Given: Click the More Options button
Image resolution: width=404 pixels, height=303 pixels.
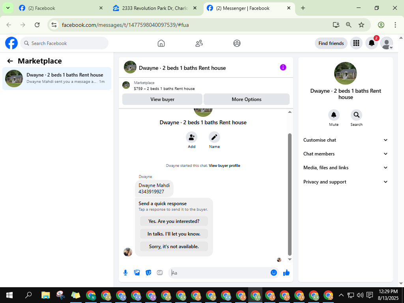Looking at the screenshot, I should [247, 99].
